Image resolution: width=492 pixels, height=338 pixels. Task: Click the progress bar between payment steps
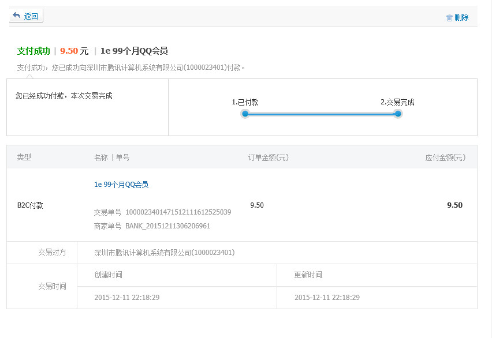(x=321, y=114)
